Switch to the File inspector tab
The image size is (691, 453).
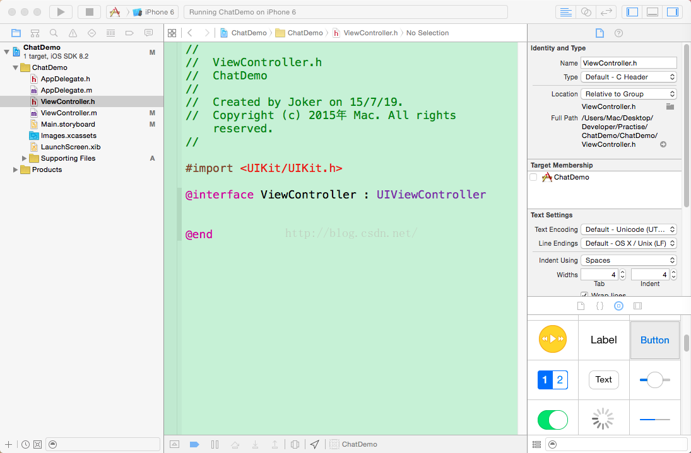tap(599, 33)
